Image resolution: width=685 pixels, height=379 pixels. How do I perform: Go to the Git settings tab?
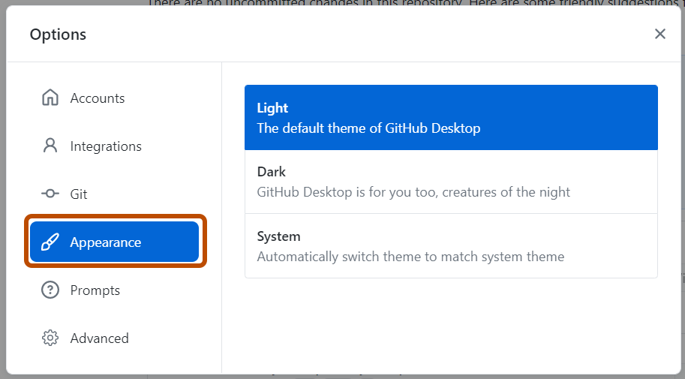[115, 194]
